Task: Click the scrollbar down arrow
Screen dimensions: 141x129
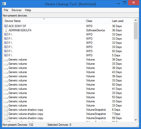Action: click(136, 120)
